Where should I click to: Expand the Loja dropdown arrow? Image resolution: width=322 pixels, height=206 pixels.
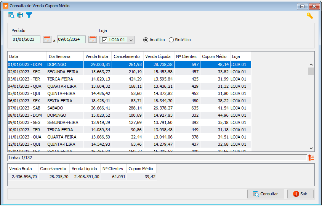[x=131, y=40]
